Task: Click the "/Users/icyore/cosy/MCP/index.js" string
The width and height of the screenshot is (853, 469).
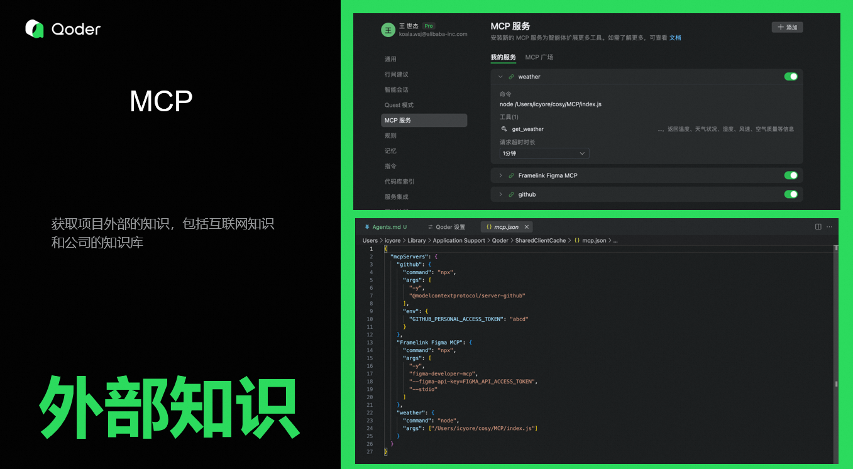Action: (484, 428)
